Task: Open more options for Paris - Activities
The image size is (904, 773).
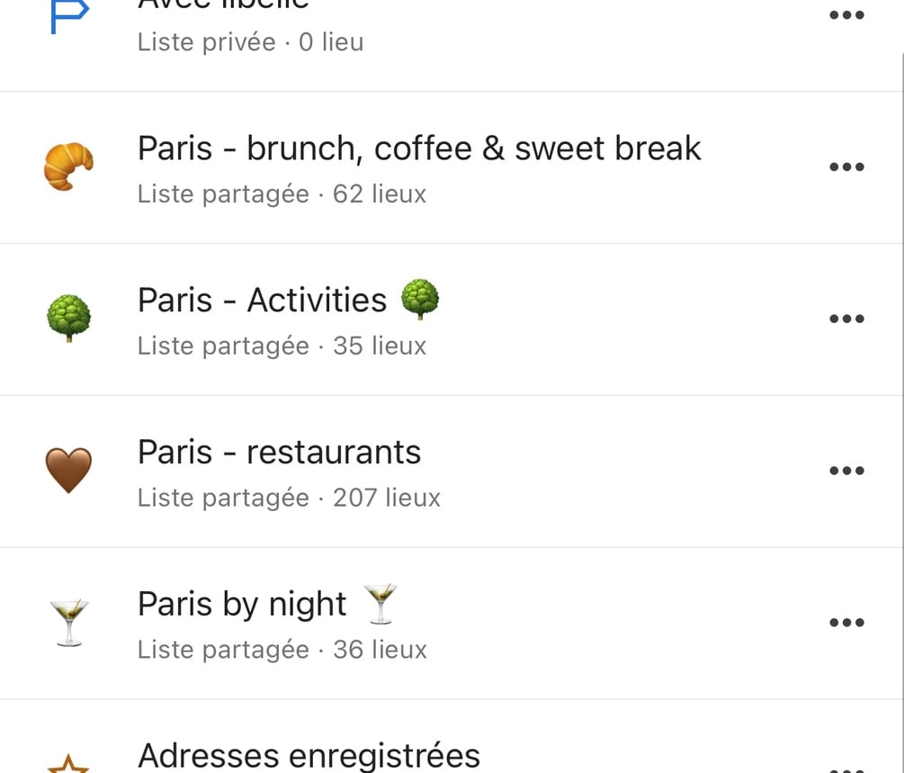Action: [846, 319]
